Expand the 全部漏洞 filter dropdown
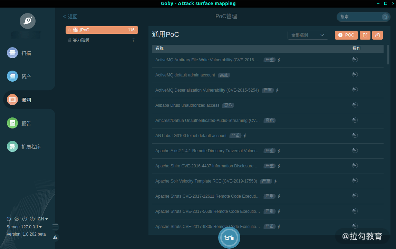 click(308, 35)
